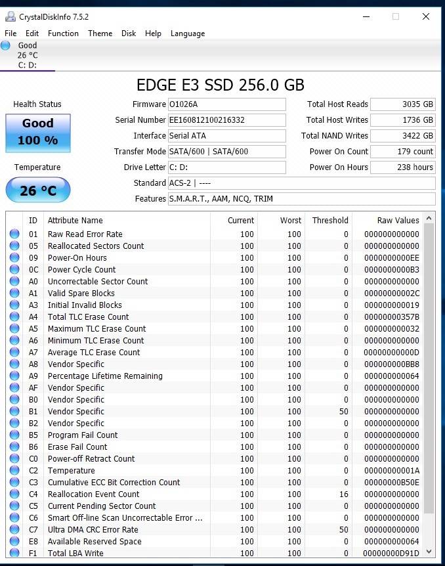Screen dimensions: 445x566
Task: Click status orb for Percentage Lifetime Remaining
Action: 14,376
